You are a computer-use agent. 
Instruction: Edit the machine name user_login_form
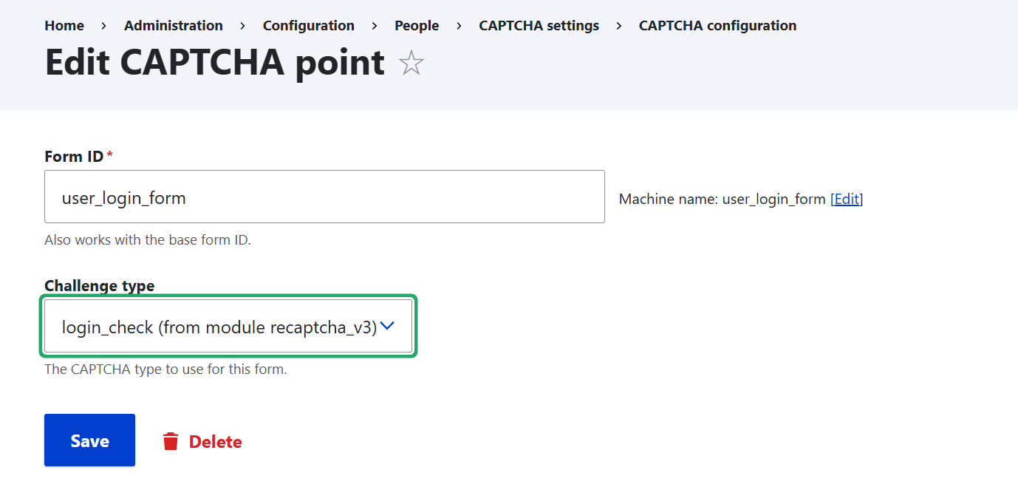pos(846,198)
